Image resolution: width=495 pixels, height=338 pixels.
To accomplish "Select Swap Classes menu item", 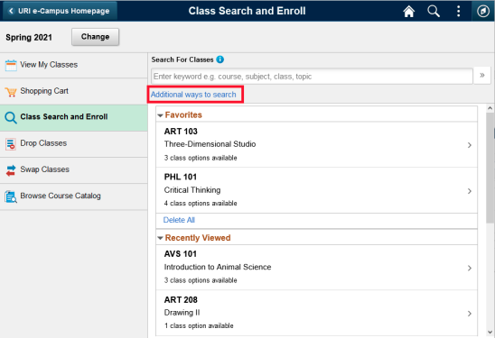I will [74, 170].
